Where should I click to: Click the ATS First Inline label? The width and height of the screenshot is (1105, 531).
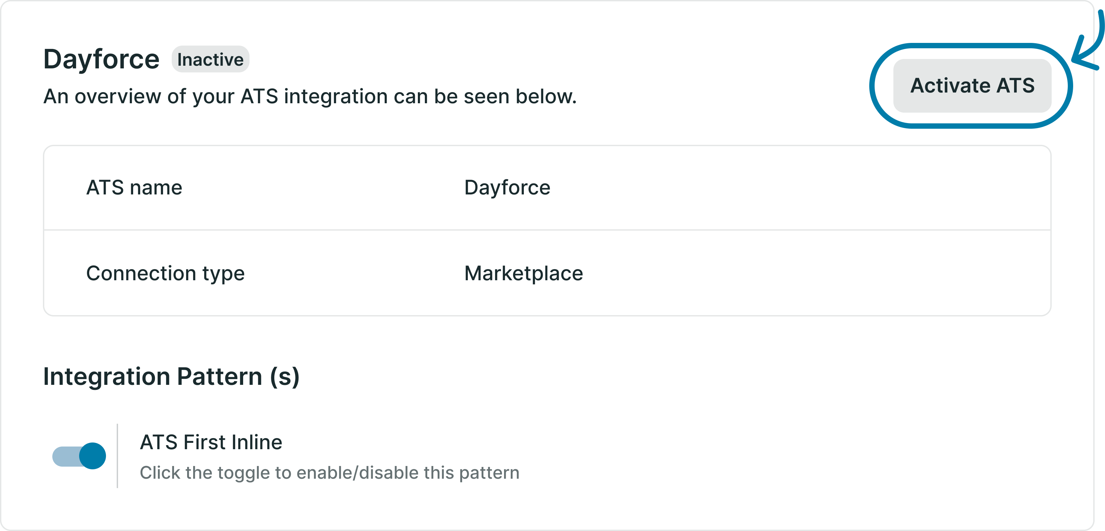coord(211,442)
